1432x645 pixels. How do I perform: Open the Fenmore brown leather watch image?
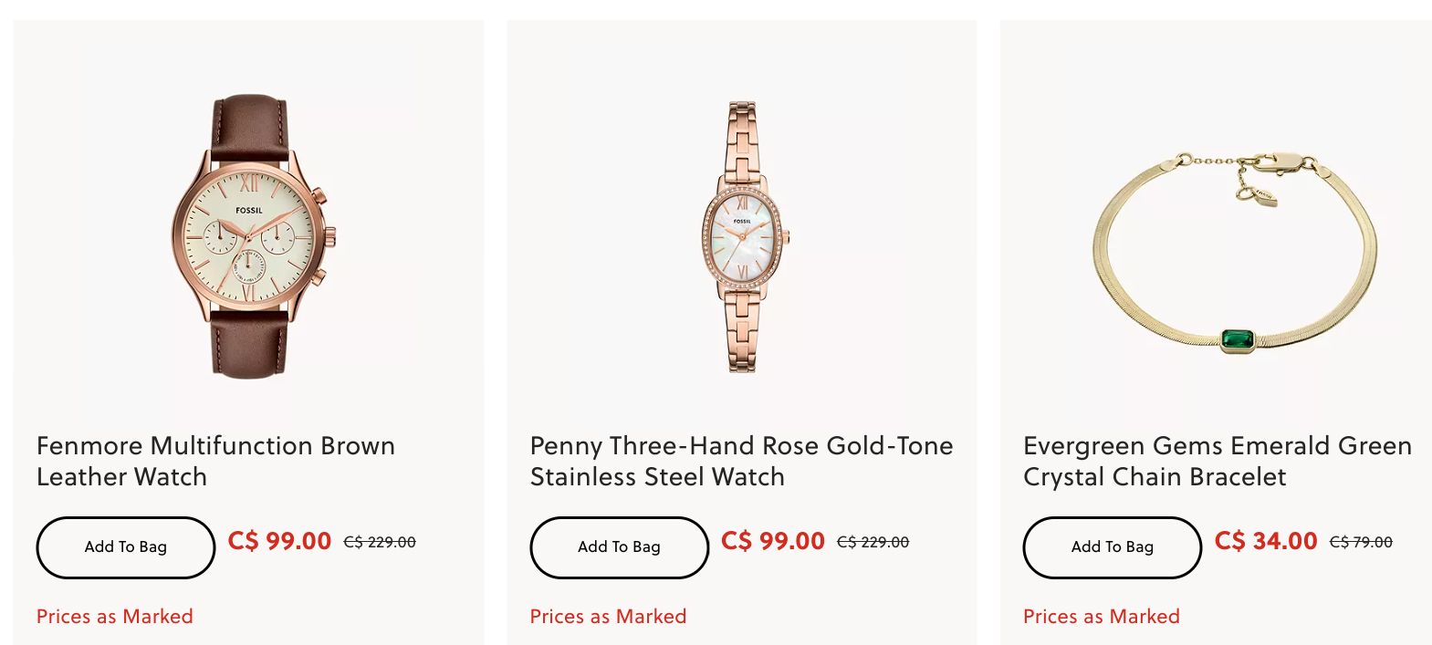(x=249, y=235)
